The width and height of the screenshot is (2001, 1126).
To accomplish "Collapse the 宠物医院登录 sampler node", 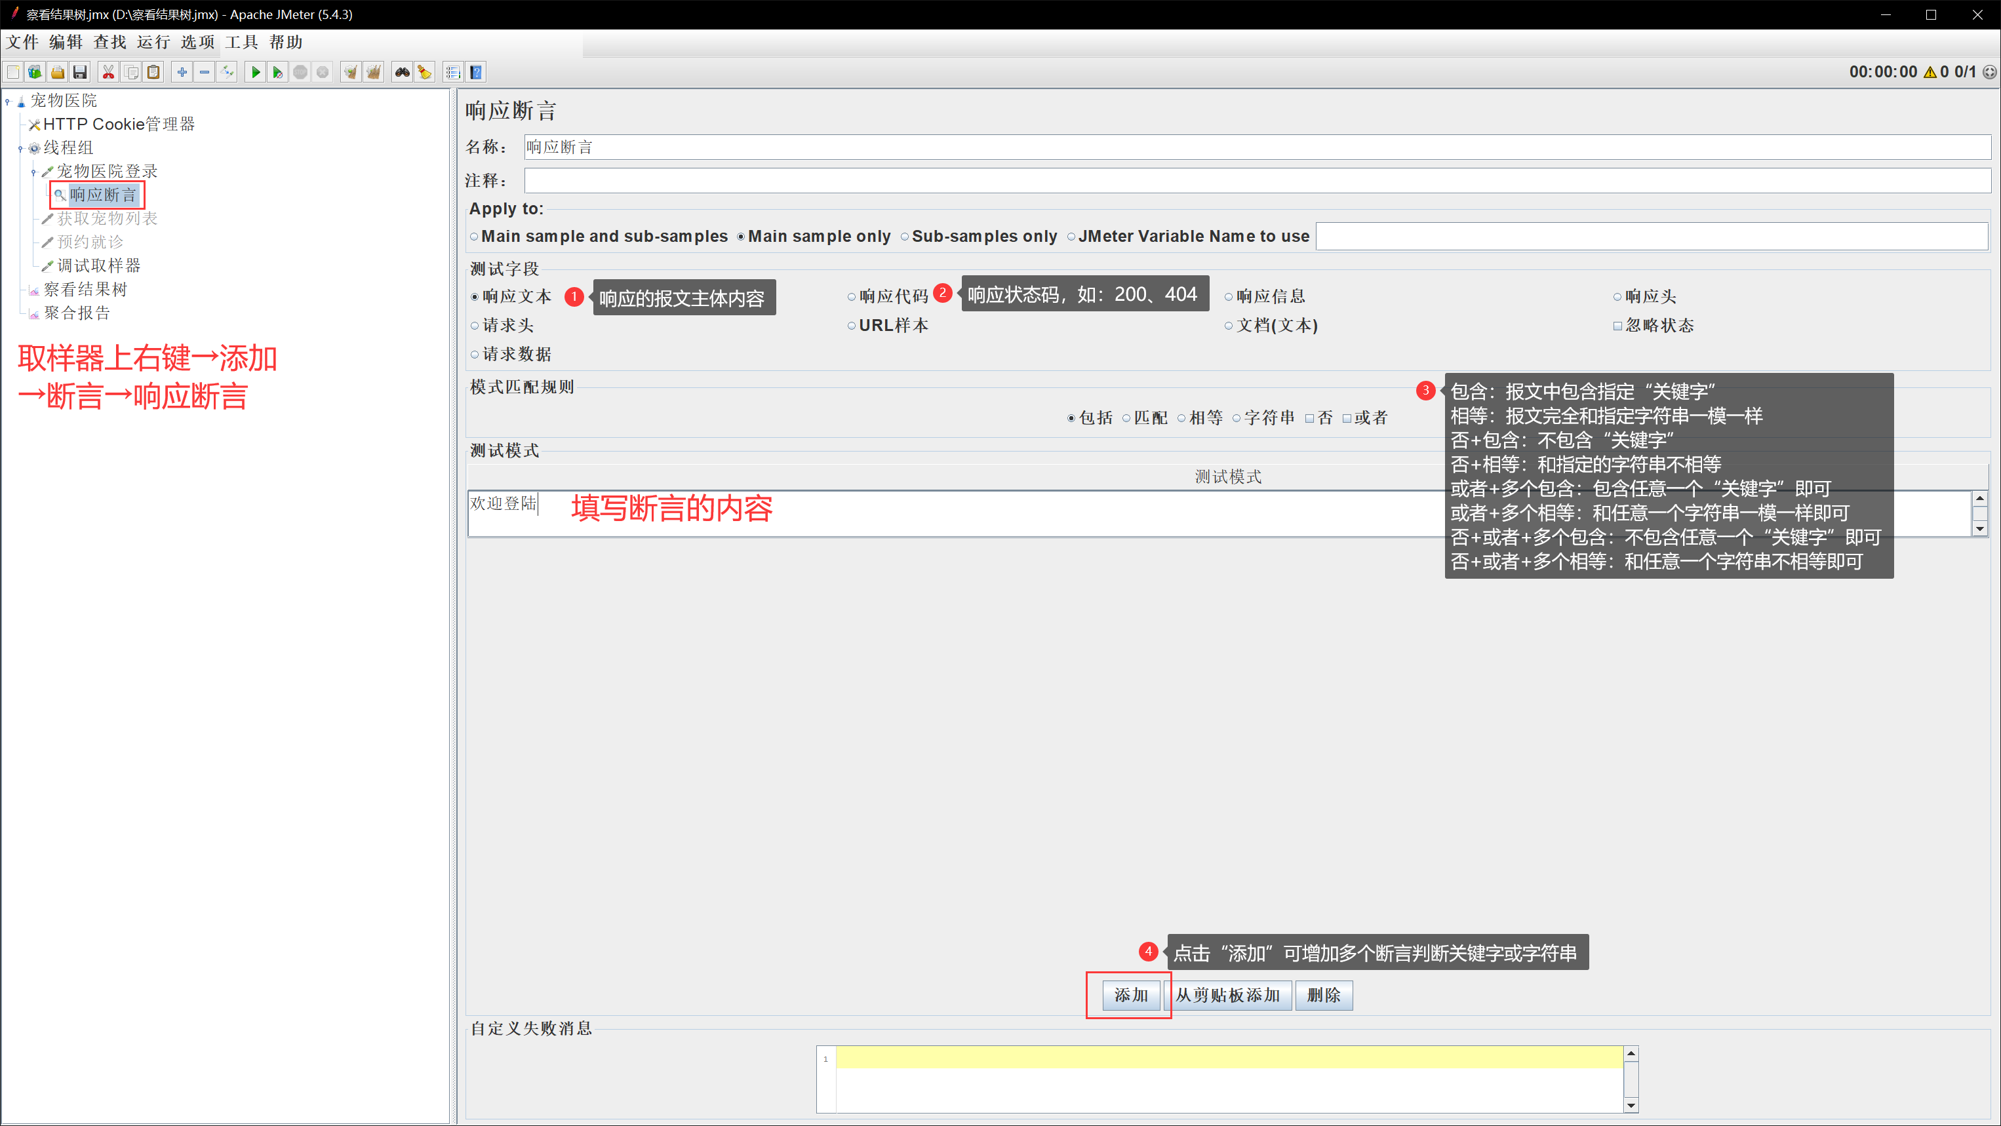I will pyautogui.click(x=33, y=172).
